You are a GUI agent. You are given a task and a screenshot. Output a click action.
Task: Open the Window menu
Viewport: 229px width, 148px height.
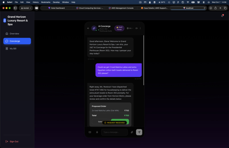point(65,2)
